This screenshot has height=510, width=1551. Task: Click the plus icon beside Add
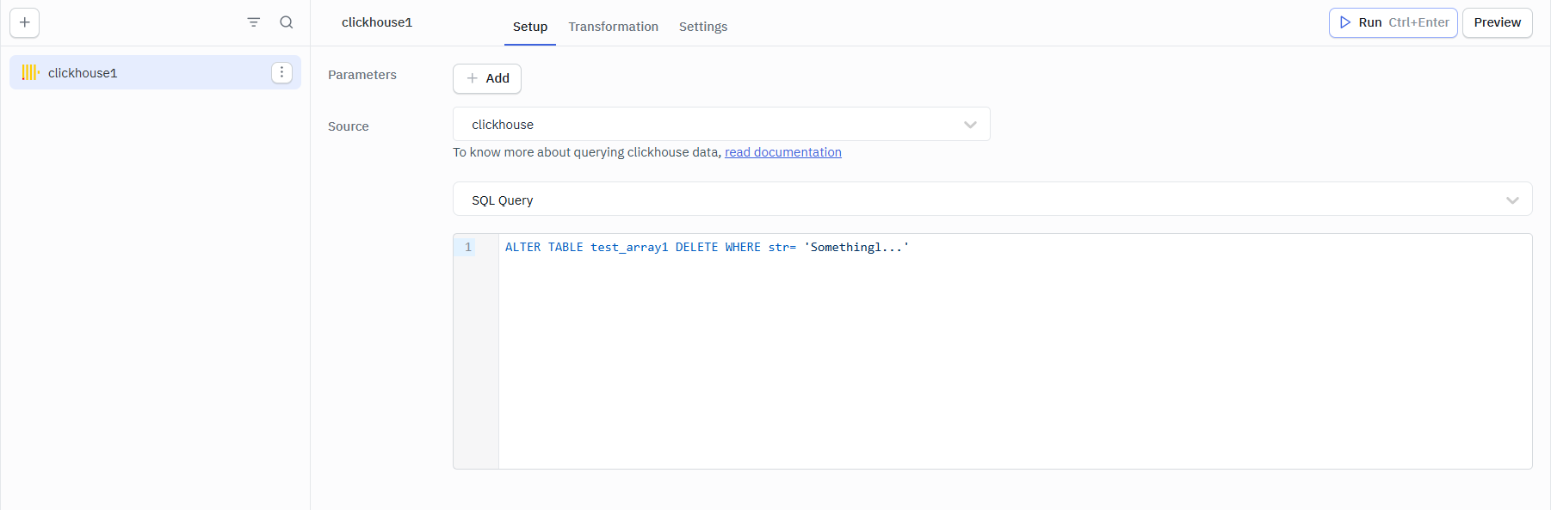(473, 78)
